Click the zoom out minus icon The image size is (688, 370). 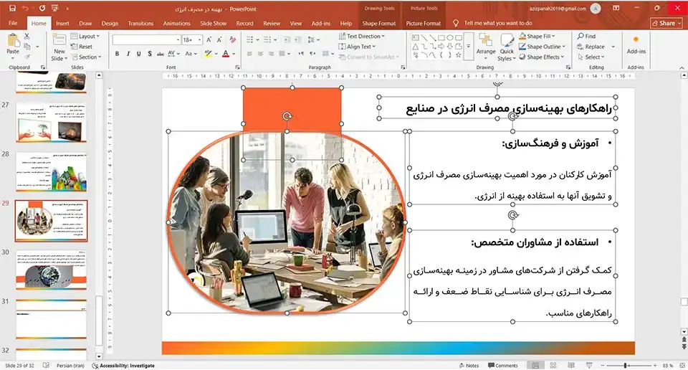(603, 365)
